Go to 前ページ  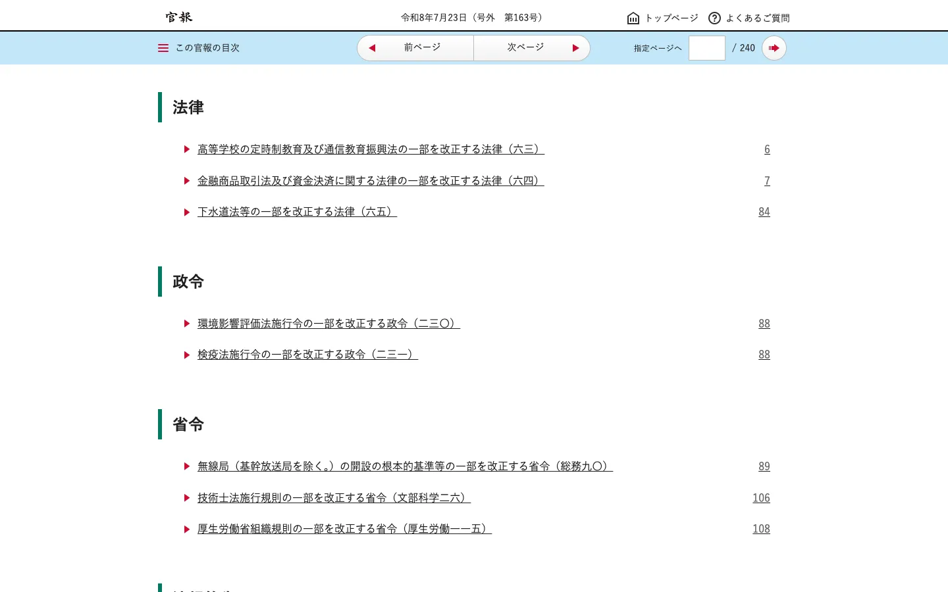pos(415,48)
